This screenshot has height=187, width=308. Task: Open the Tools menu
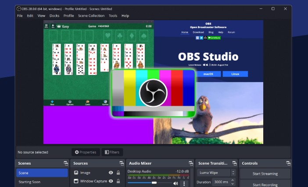click(113, 16)
